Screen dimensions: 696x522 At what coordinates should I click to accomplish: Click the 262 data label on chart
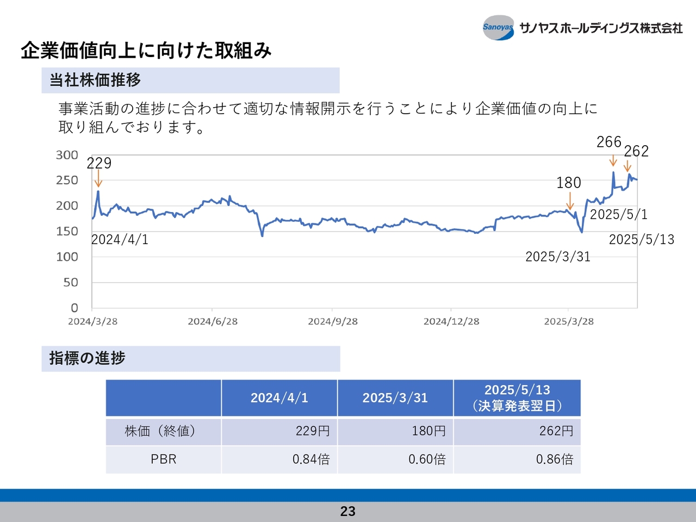click(x=636, y=151)
